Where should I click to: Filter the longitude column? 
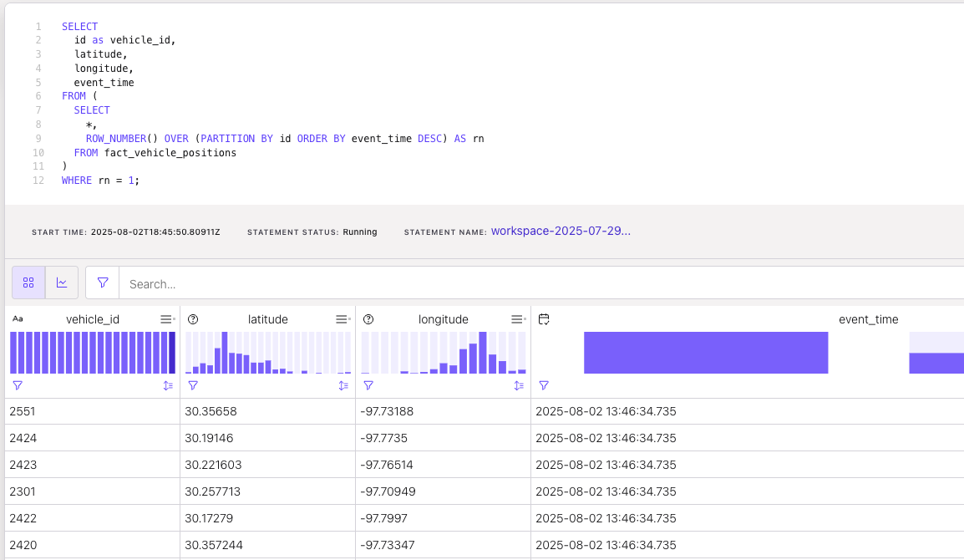[x=368, y=385]
